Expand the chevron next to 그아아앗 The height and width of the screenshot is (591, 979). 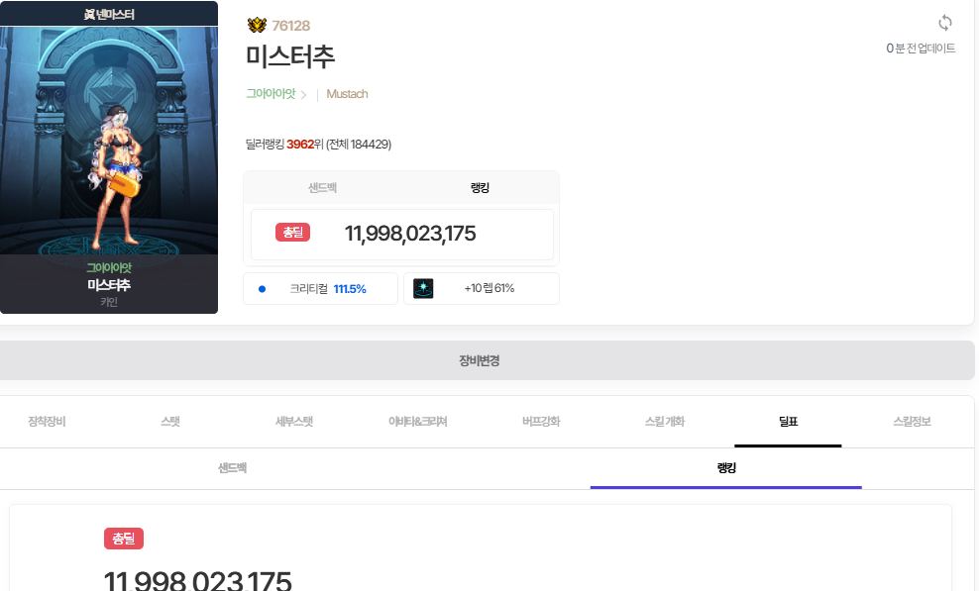(x=303, y=95)
